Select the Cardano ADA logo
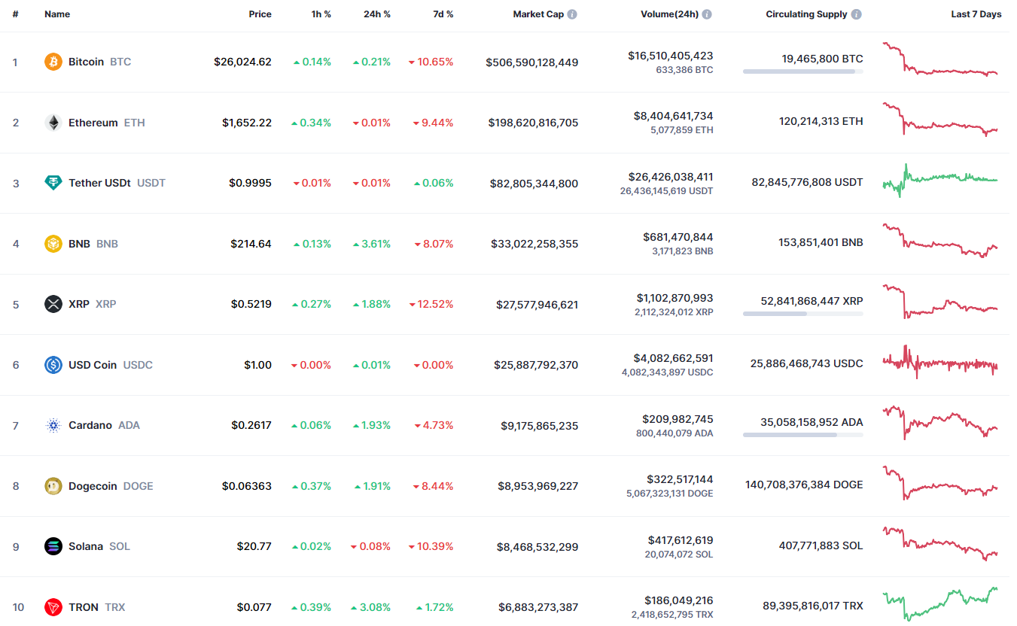The image size is (1017, 626). click(53, 425)
